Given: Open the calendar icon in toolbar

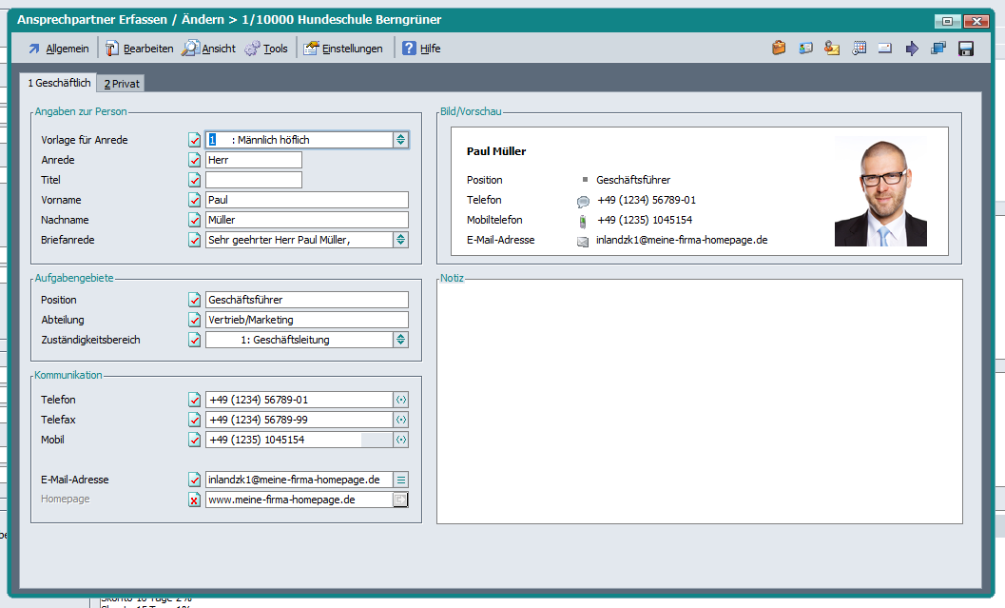Looking at the screenshot, I should [x=860, y=49].
